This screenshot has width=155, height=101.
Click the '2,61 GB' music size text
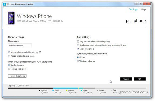pos(58,93)
